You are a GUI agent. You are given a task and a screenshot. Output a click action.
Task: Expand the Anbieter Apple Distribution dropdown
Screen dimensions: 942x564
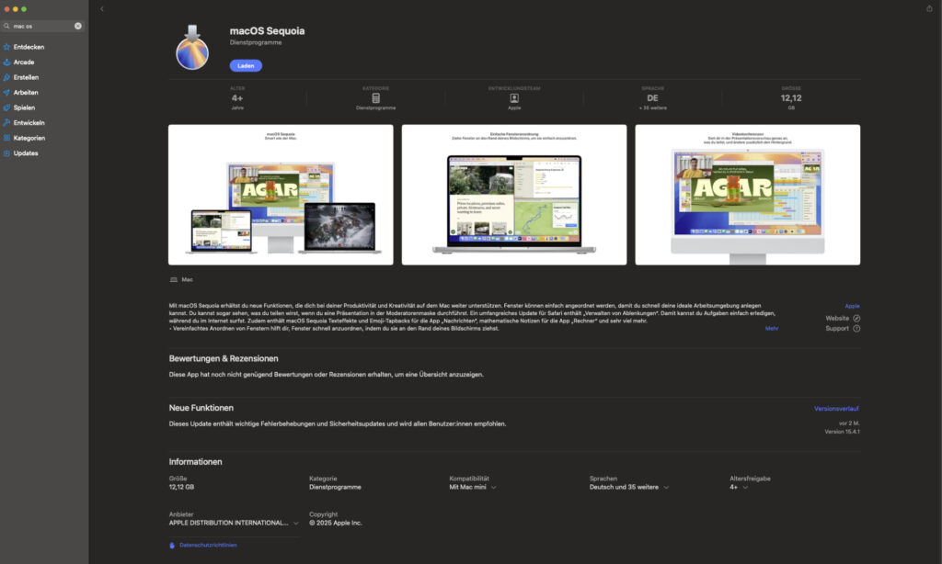295,523
